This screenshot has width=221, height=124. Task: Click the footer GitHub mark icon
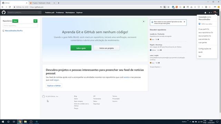(44, 96)
